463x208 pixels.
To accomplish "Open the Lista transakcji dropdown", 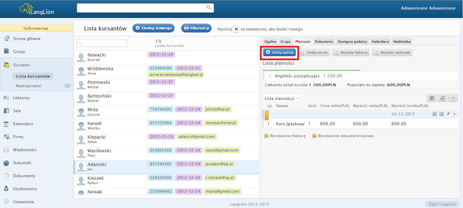I will [281, 99].
